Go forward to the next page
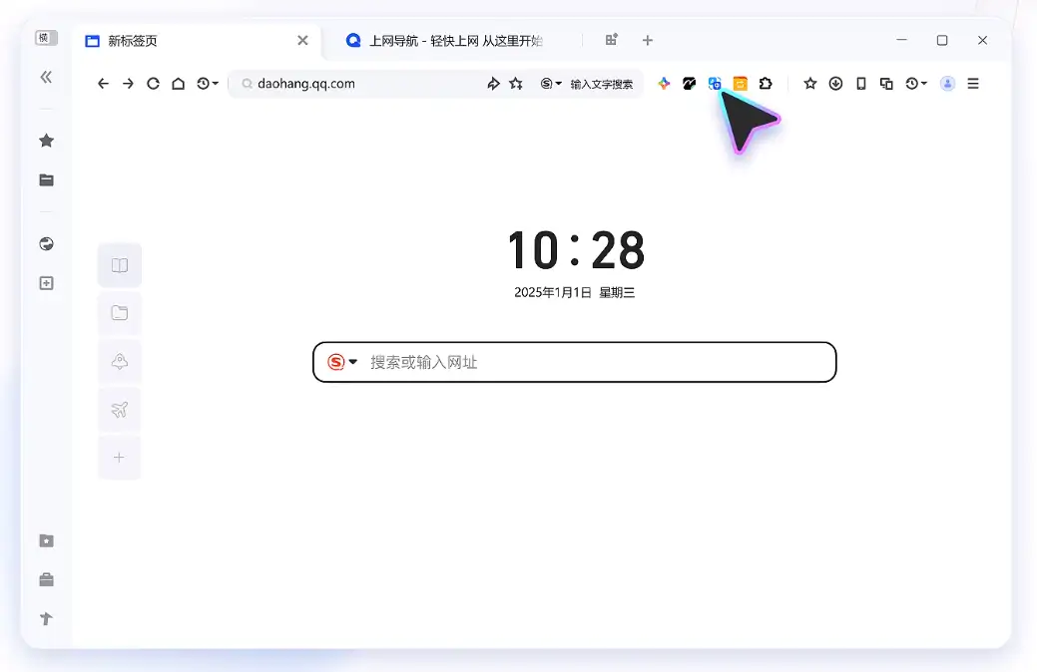Screen dimensions: 1037x672 128,84
